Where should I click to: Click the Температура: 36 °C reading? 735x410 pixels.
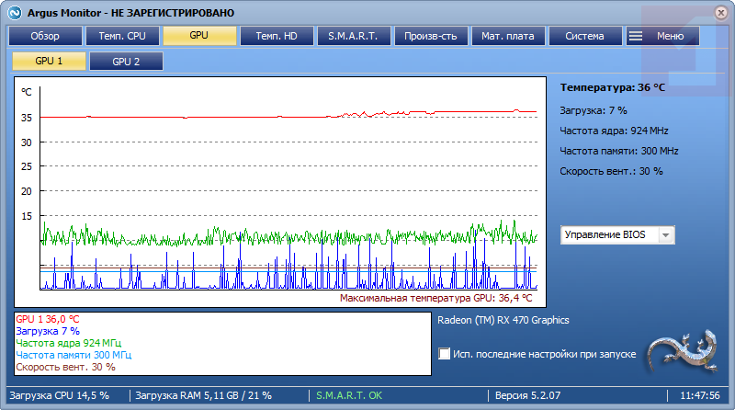tap(612, 87)
